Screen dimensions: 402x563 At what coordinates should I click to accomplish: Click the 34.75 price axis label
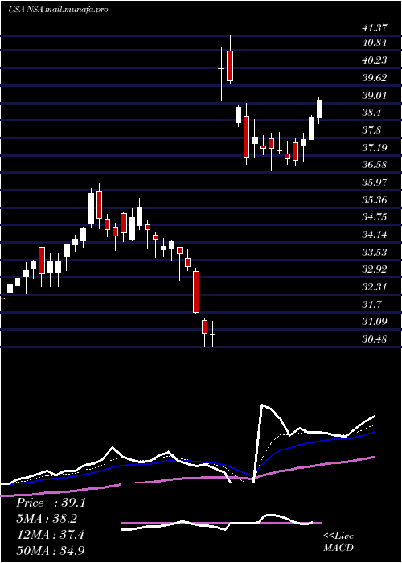coord(375,217)
